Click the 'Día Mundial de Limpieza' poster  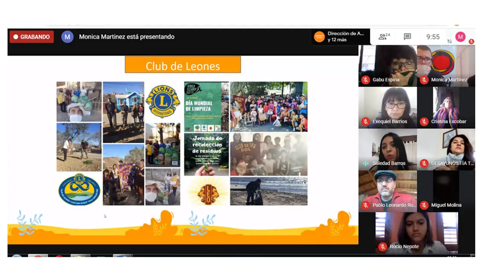click(206, 107)
